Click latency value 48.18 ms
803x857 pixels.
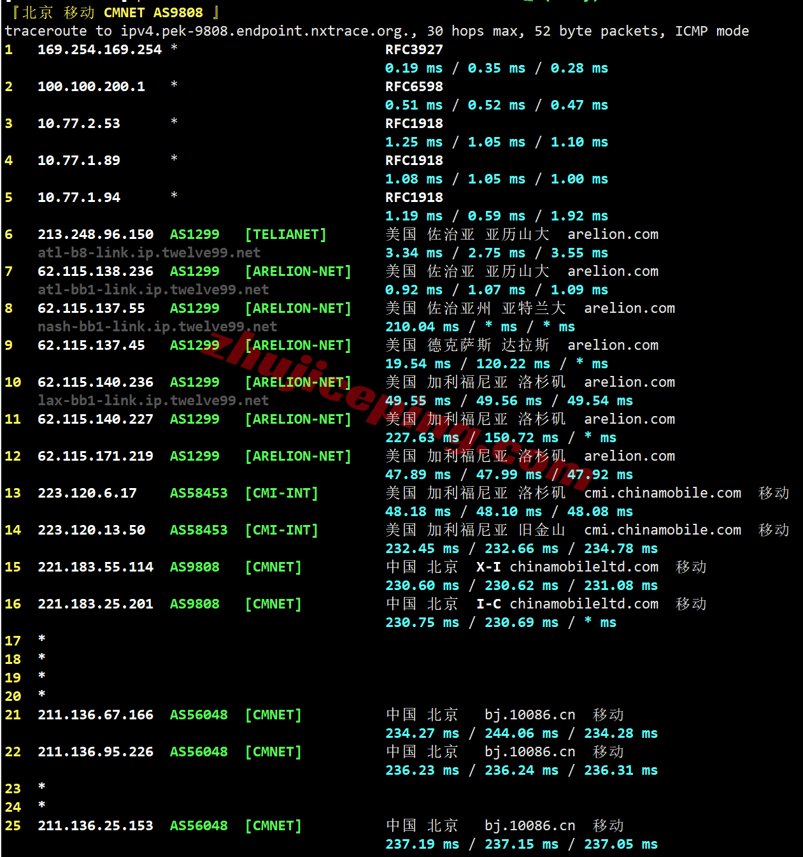pyautogui.click(x=418, y=512)
